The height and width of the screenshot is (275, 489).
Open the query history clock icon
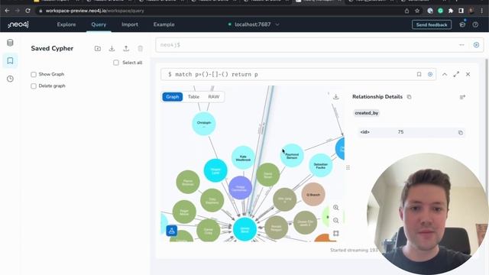point(10,79)
